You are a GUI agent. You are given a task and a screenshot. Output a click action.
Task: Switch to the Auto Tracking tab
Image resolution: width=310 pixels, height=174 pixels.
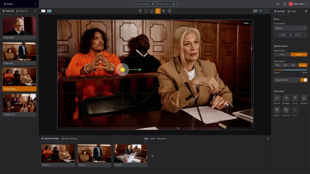(x=69, y=138)
